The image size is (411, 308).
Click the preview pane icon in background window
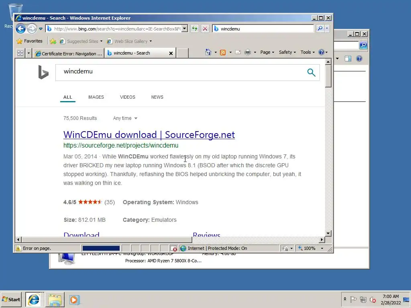coord(348,59)
